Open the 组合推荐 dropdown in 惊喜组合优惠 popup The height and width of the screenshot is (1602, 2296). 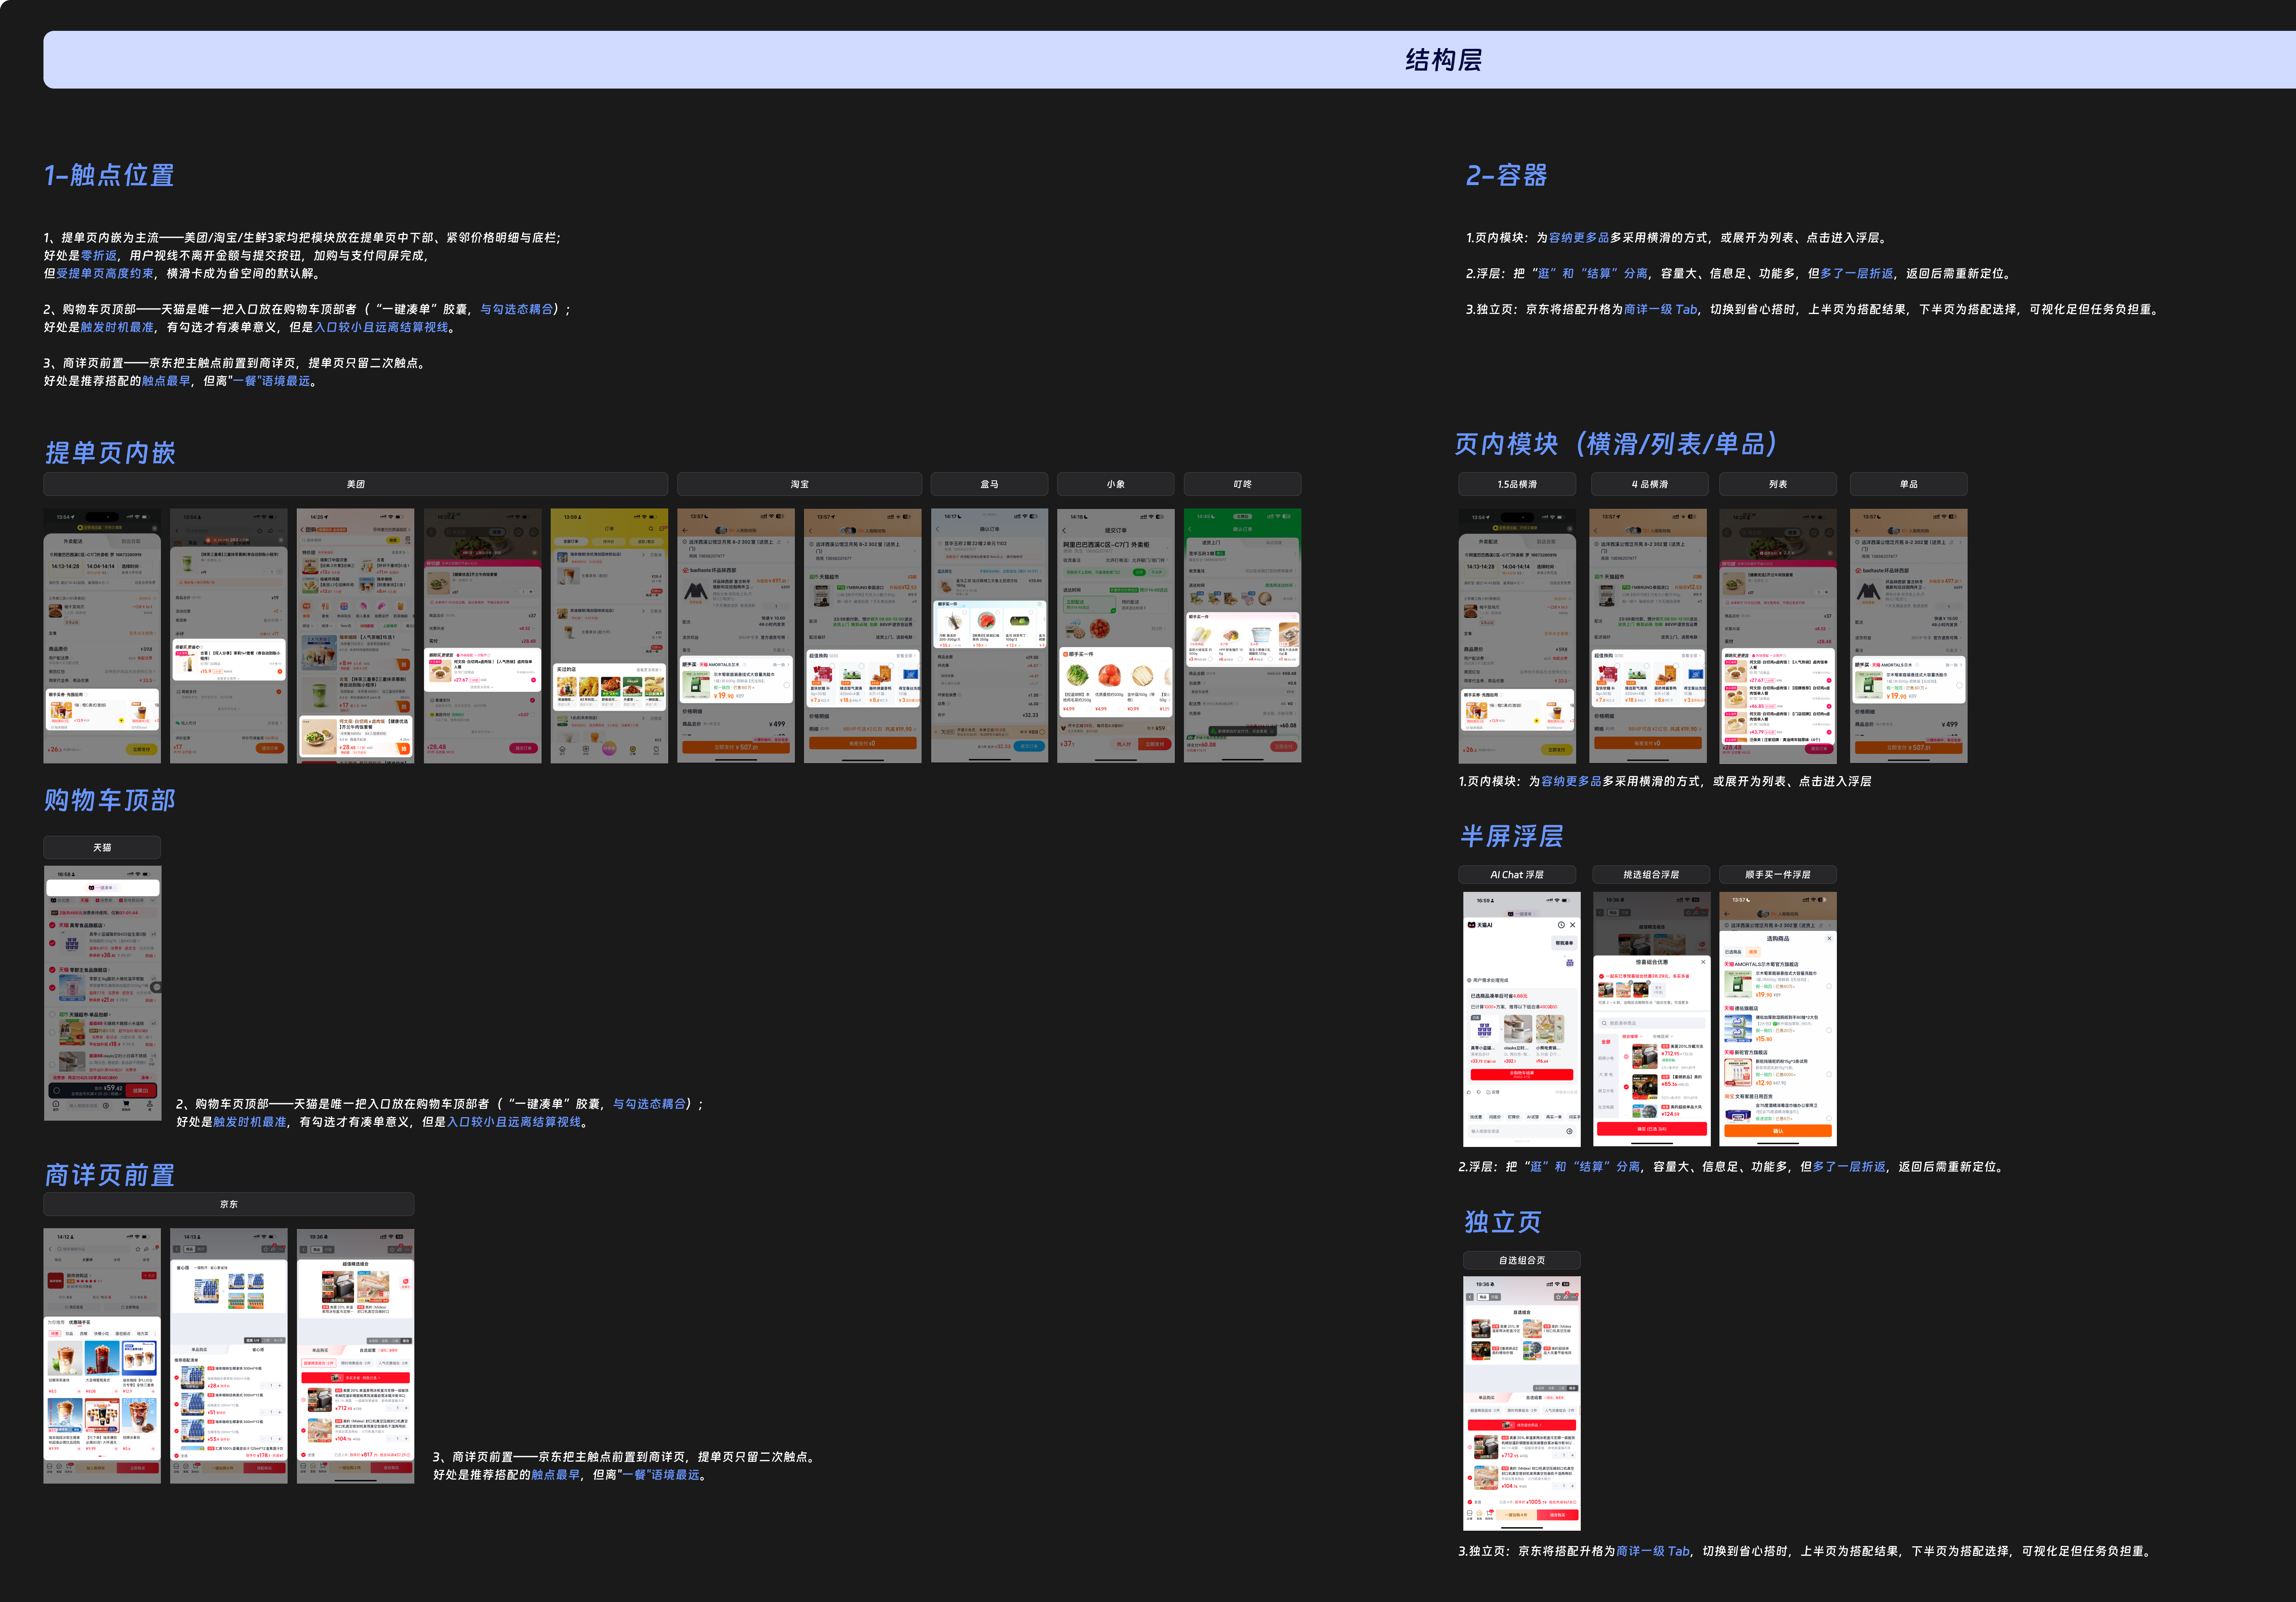tap(1633, 1036)
